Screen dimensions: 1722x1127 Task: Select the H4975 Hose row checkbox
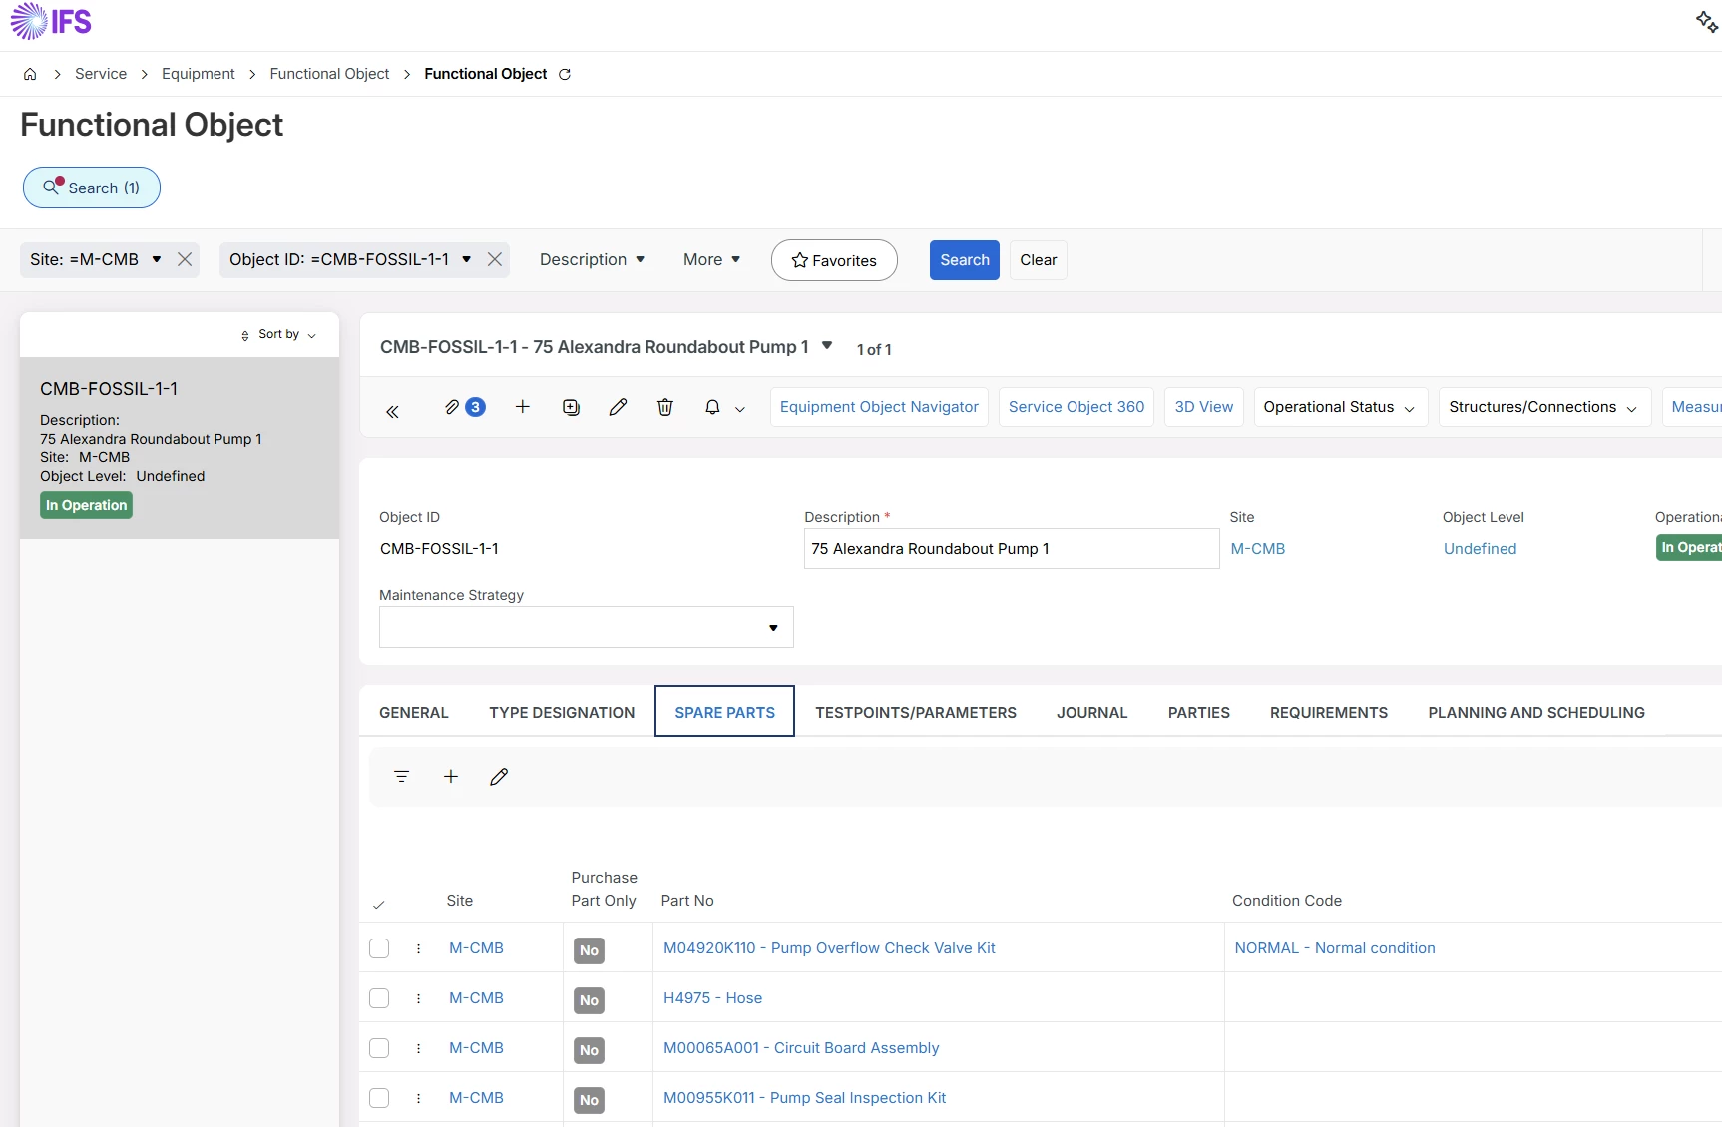[x=379, y=998]
